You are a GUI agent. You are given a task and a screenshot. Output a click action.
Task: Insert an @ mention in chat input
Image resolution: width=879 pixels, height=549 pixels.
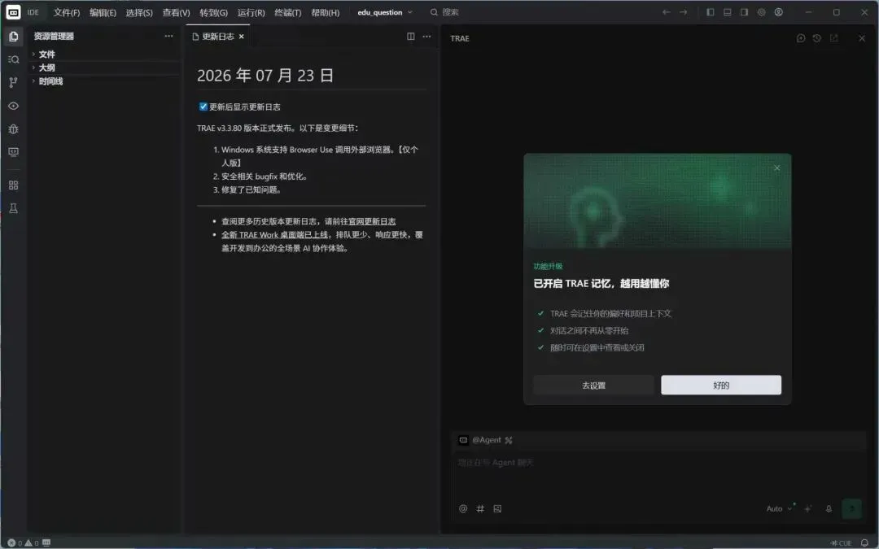463,508
